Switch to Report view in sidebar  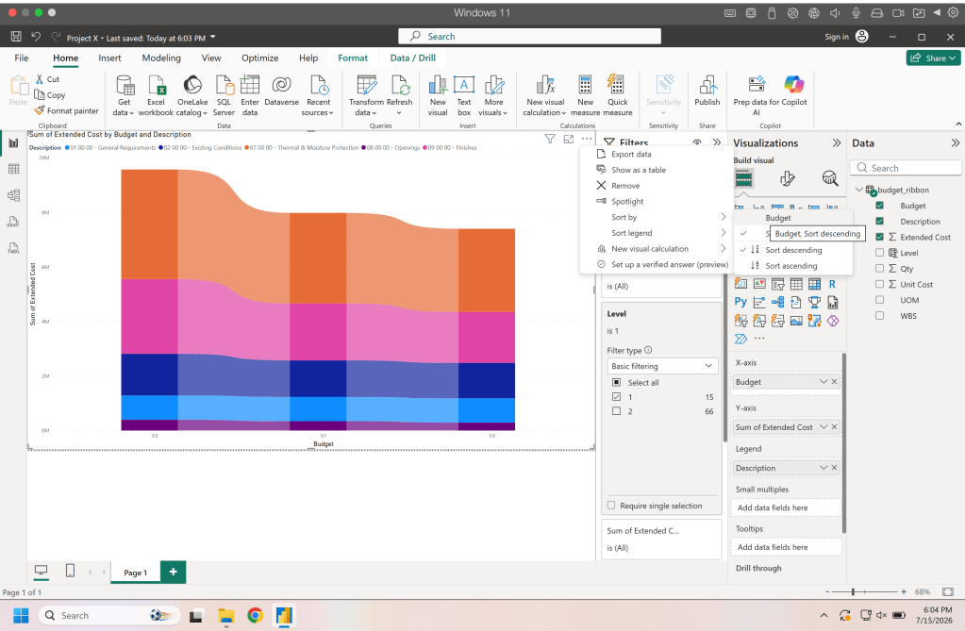[x=13, y=142]
